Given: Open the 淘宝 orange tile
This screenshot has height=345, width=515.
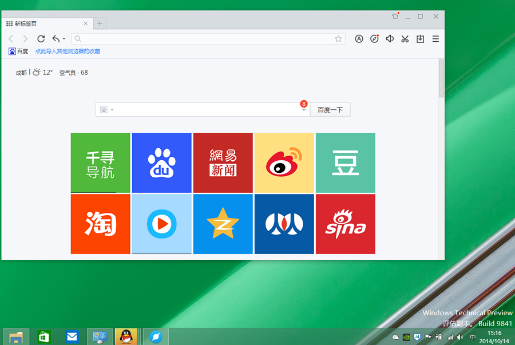Looking at the screenshot, I should pyautogui.click(x=101, y=224).
